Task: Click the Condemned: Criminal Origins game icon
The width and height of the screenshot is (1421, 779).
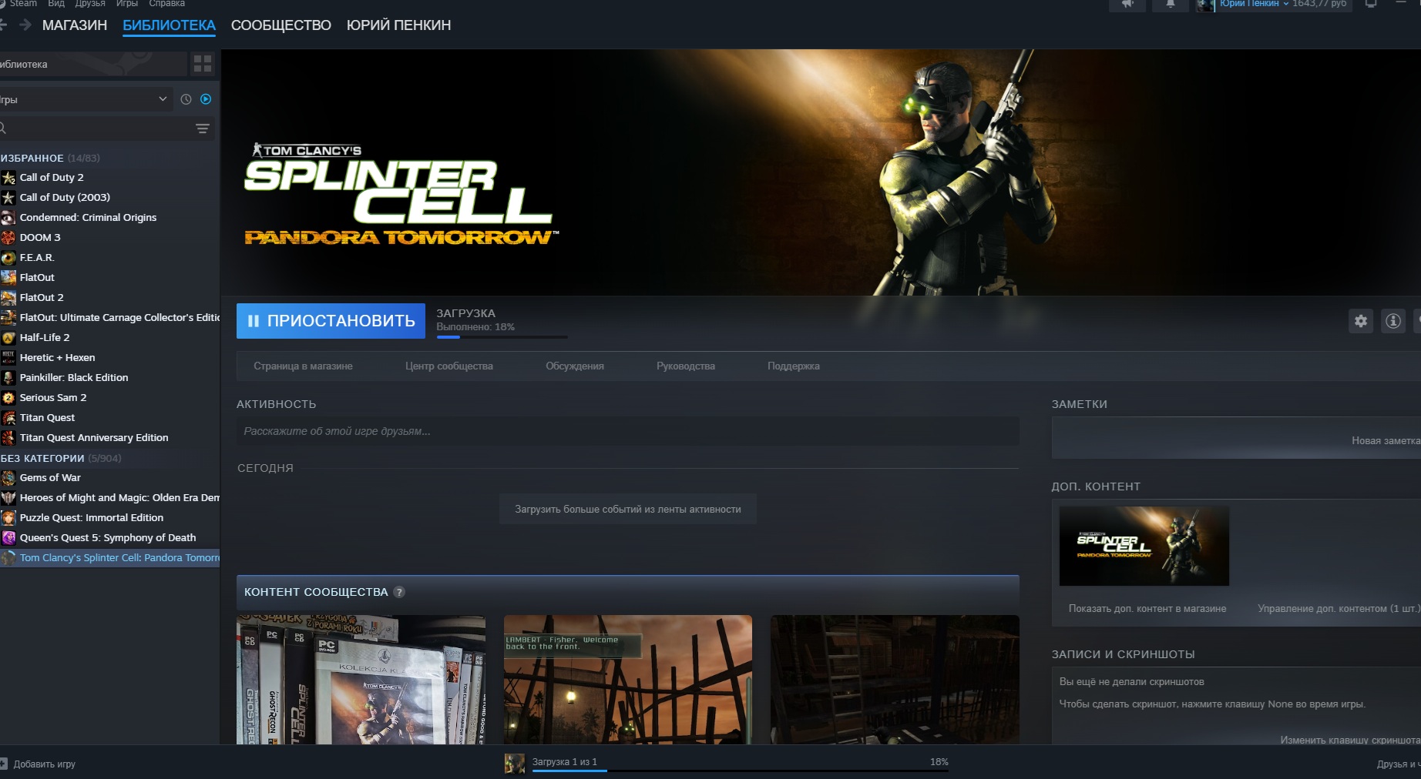Action: click(x=8, y=218)
